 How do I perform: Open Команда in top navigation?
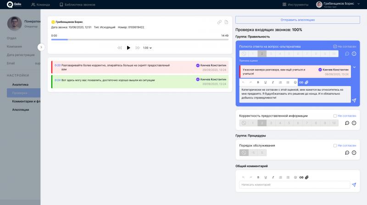(40, 5)
